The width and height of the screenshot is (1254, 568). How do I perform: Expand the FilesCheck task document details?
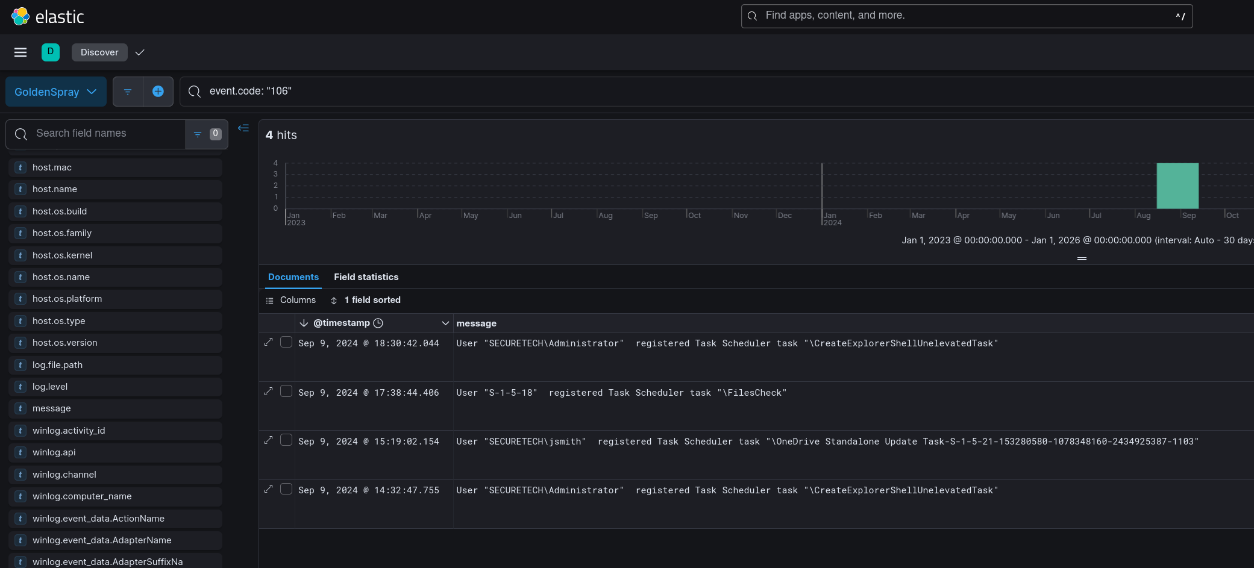(x=269, y=392)
